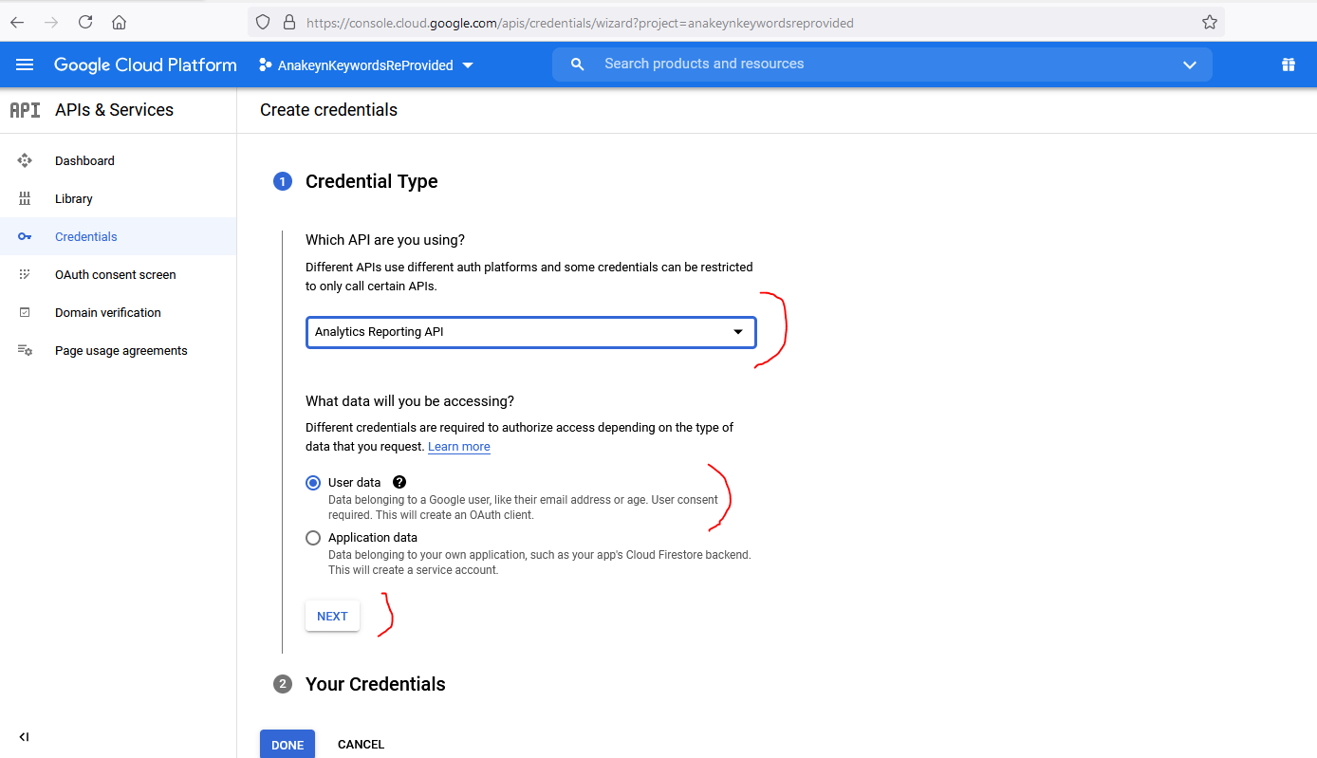The width and height of the screenshot is (1317, 758).
Task: Open the gift free trial icon
Action: tap(1288, 65)
